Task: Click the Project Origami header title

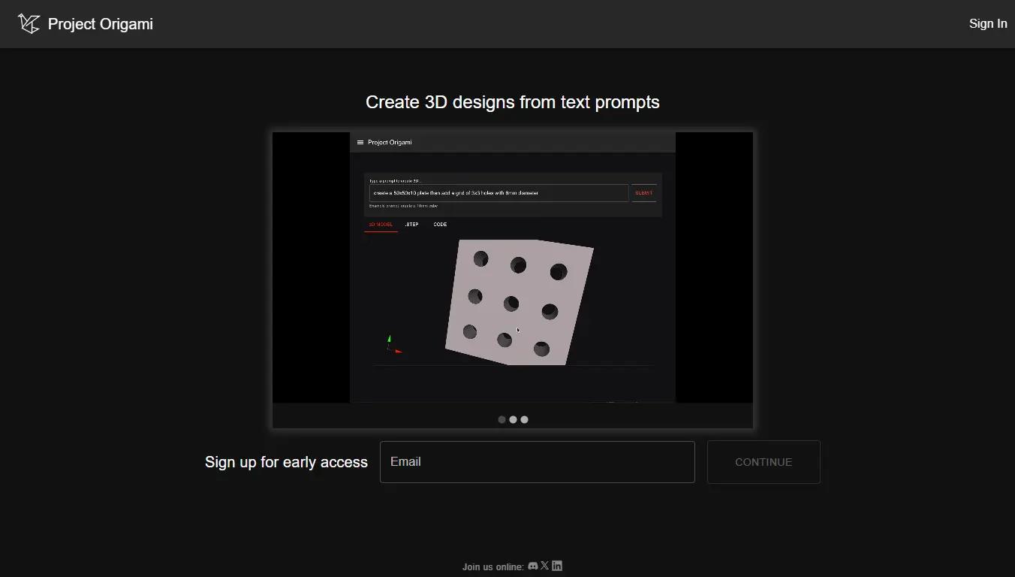Action: (x=101, y=24)
